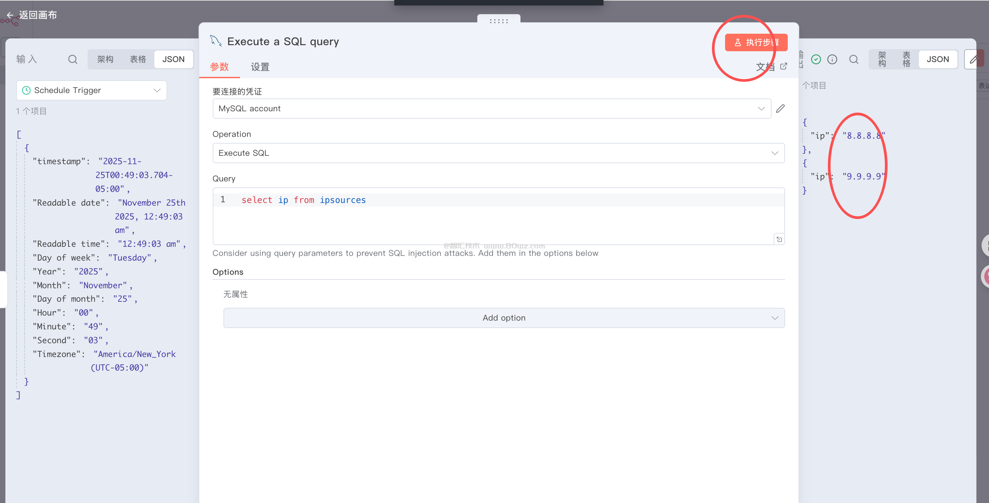Switch input view to JSON
The width and height of the screenshot is (989, 503).
(x=173, y=59)
